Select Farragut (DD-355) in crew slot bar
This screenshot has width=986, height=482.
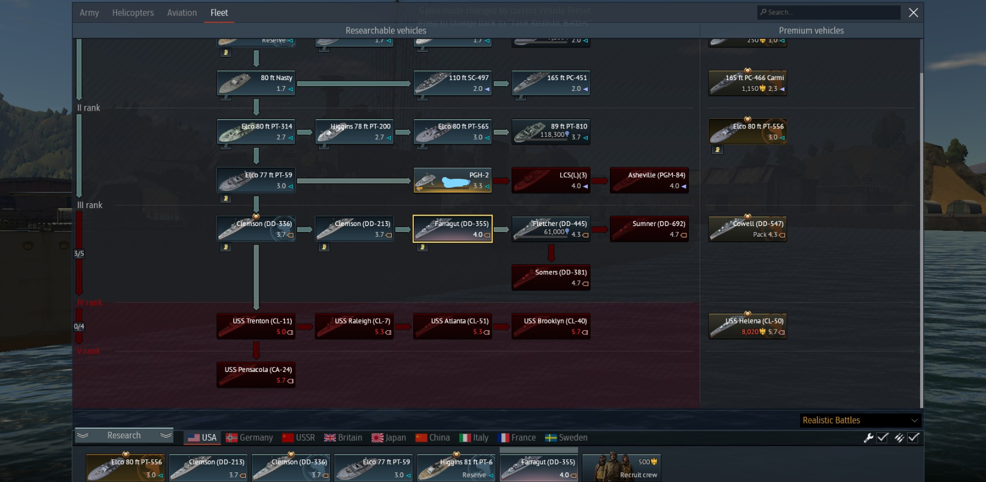point(539,468)
